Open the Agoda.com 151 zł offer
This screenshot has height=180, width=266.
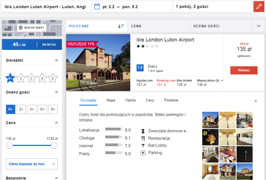(144, 83)
